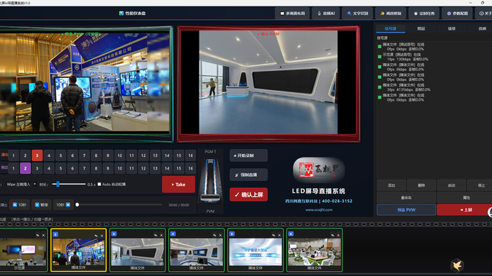Click the red Take button
The height and width of the screenshot is (276, 492).
click(x=178, y=184)
